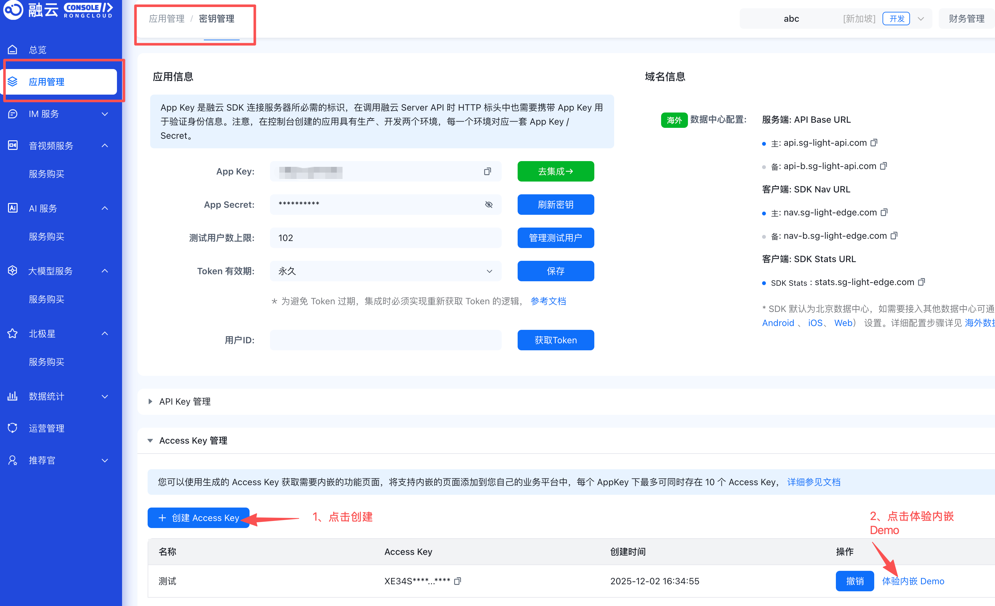Viewport: 995px width, 606px height.
Task: Click the 应用管理 breadcrumb
Action: (167, 19)
